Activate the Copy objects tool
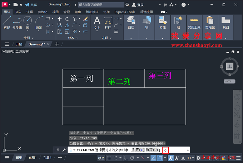Image resolution: width=243 pixels, height=163 pixels. (x=60, y=25)
